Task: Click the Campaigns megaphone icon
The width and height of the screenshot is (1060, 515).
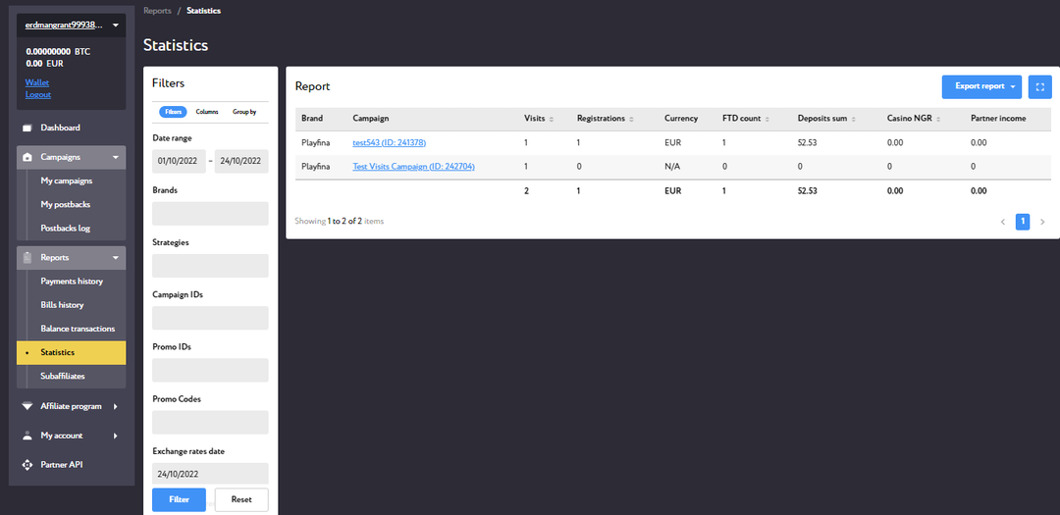Action: point(27,157)
